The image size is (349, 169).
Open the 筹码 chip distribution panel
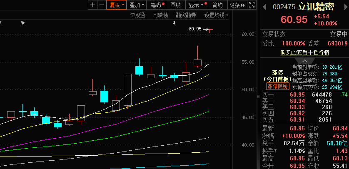pyautogui.click(x=157, y=5)
